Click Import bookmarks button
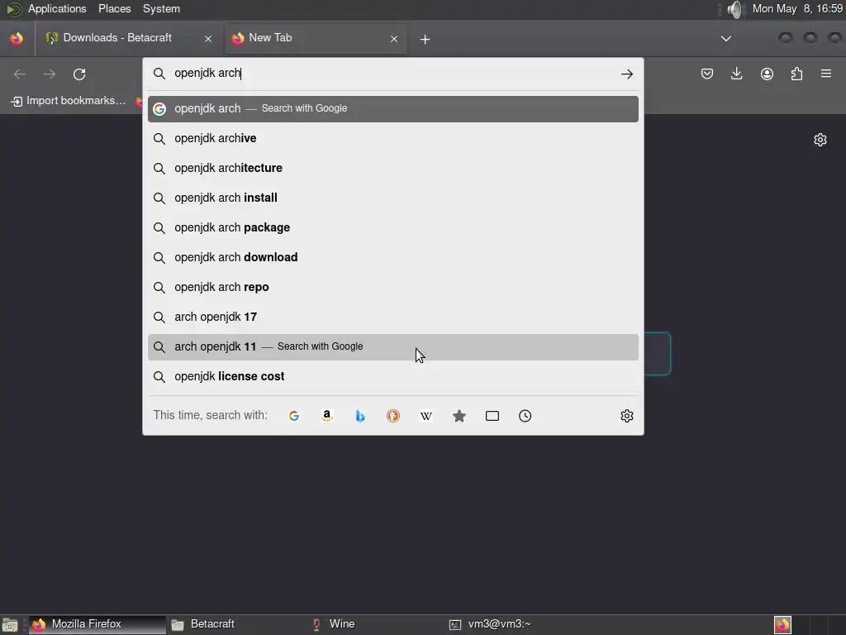846x635 pixels. click(x=69, y=101)
